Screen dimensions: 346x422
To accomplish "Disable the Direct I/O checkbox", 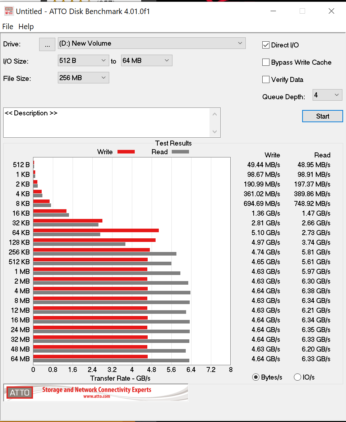I will tap(266, 45).
